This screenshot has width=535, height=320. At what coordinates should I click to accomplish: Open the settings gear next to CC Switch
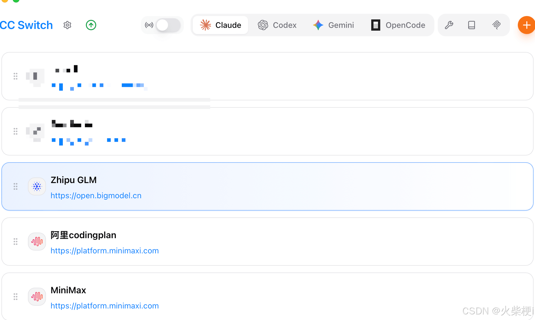pyautogui.click(x=67, y=25)
